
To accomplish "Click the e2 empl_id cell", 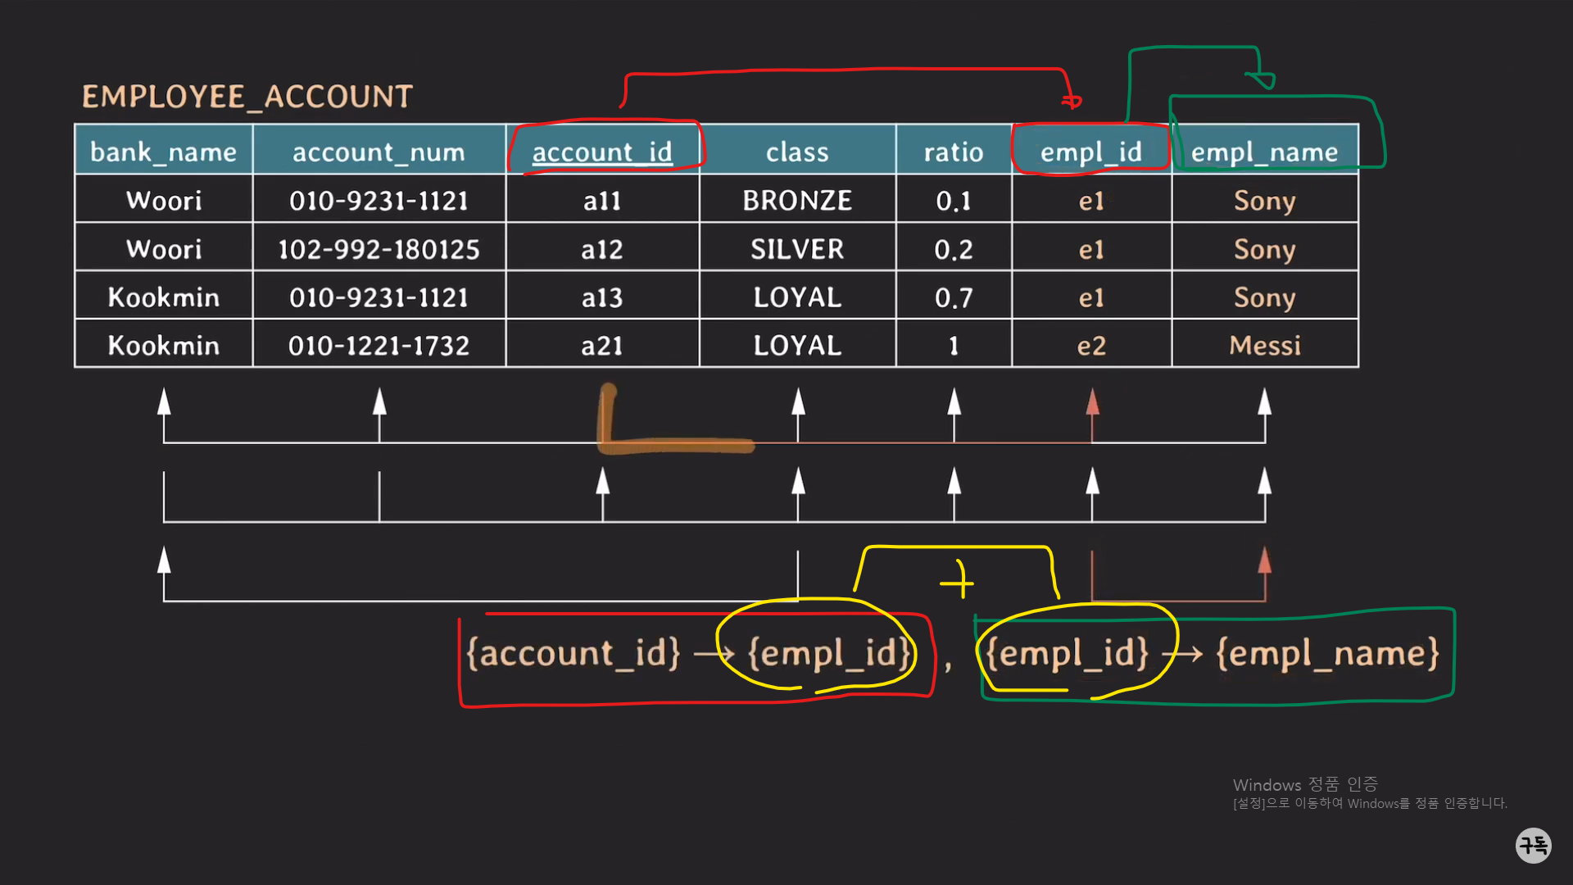I will tap(1091, 346).
